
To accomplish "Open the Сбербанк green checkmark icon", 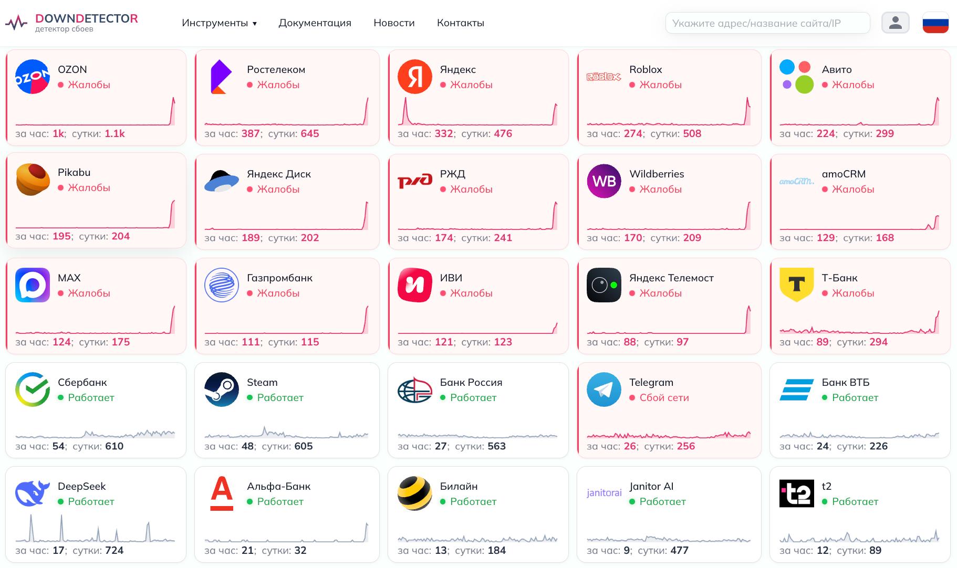I will point(33,390).
